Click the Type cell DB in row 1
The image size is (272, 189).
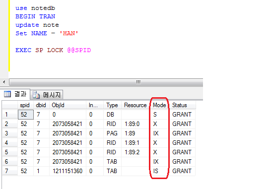[112, 115]
